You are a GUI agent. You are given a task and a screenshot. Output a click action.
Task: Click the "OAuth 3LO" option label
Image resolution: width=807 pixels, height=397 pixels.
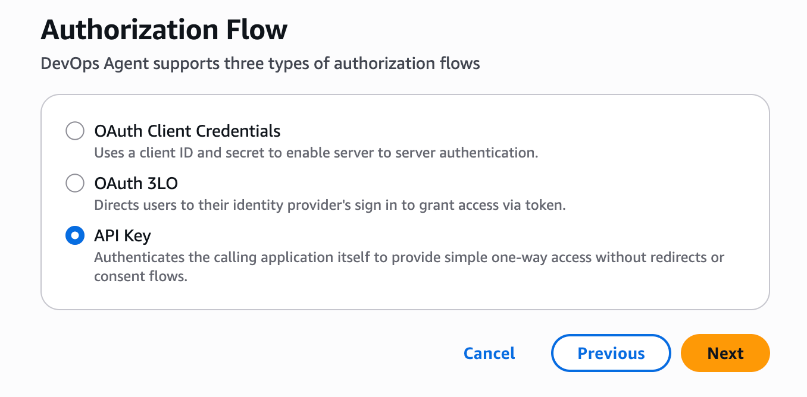(x=136, y=184)
